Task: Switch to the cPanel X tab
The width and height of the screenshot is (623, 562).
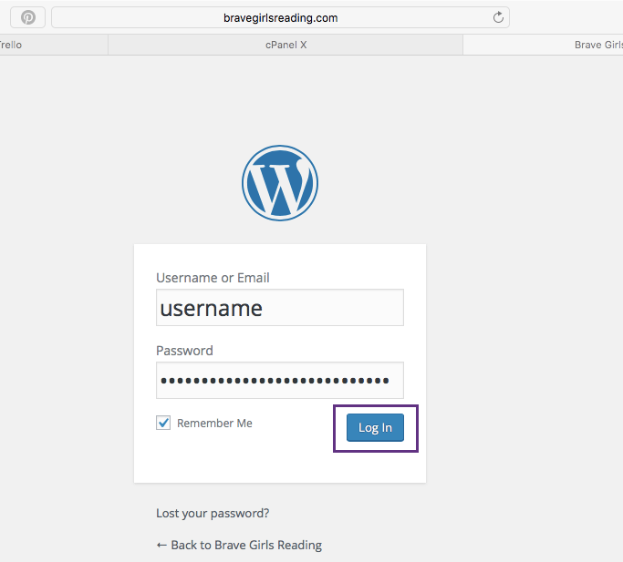Action: click(286, 45)
